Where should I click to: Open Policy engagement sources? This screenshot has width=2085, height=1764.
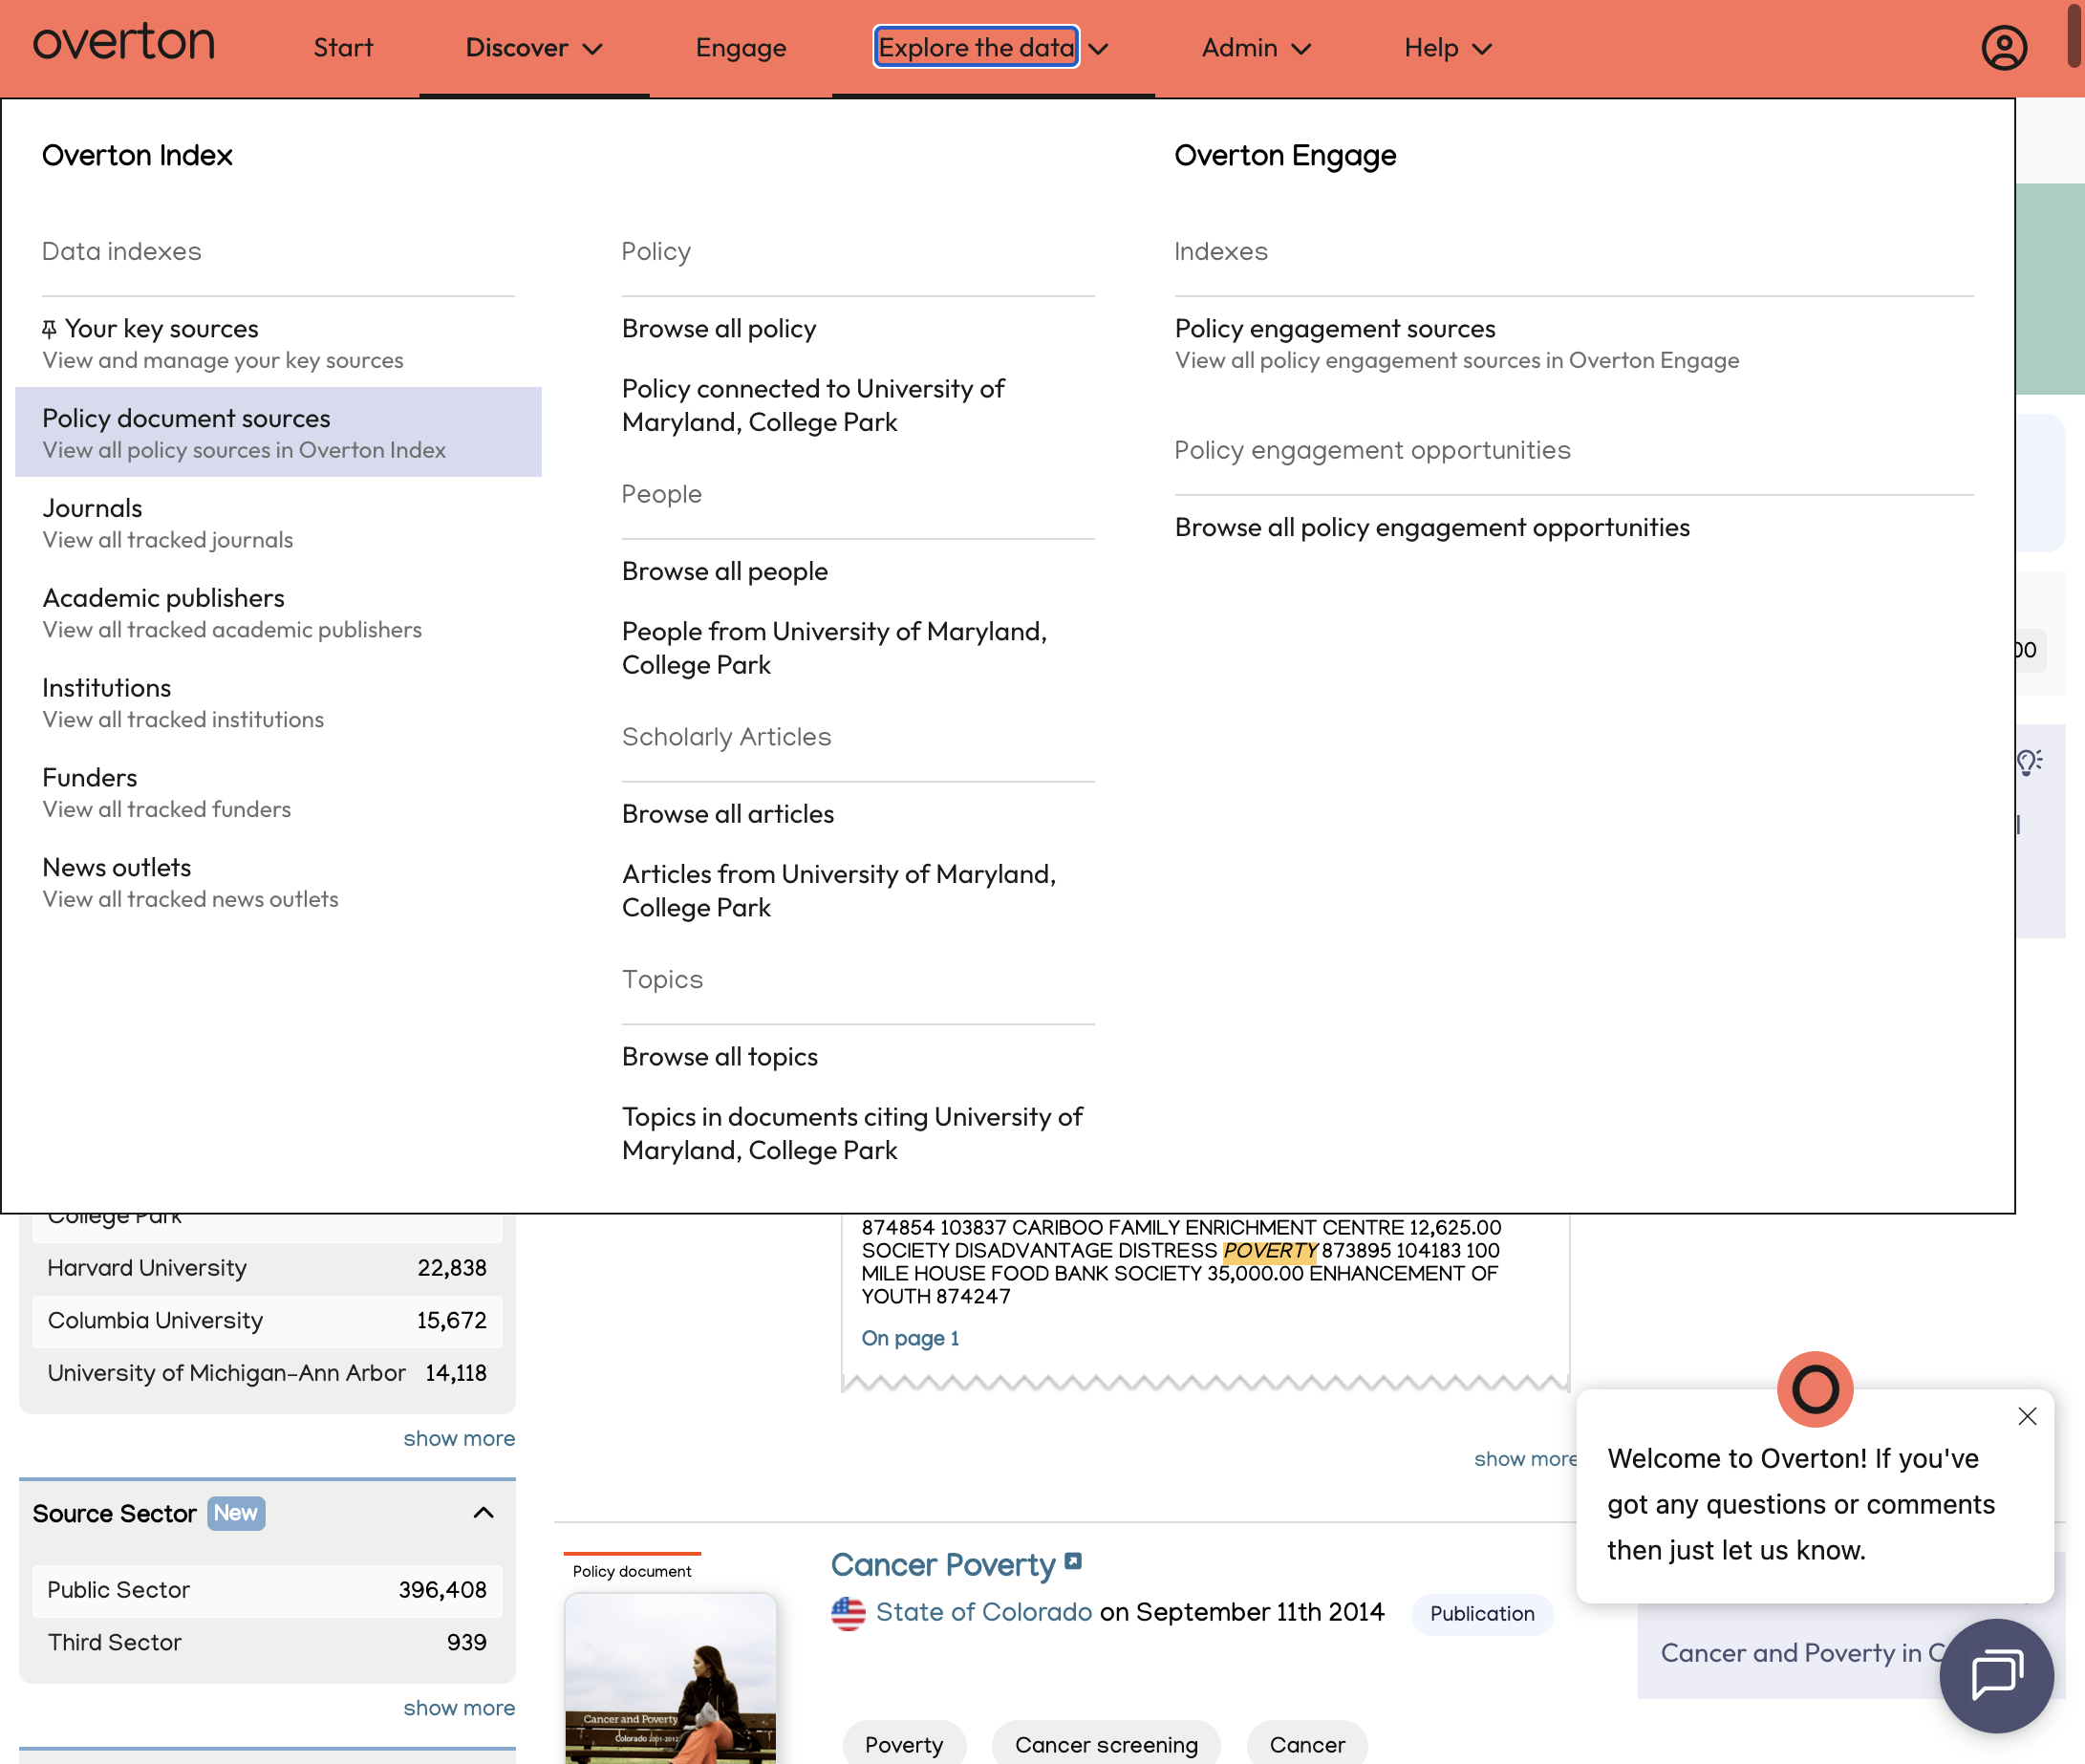1457,343
